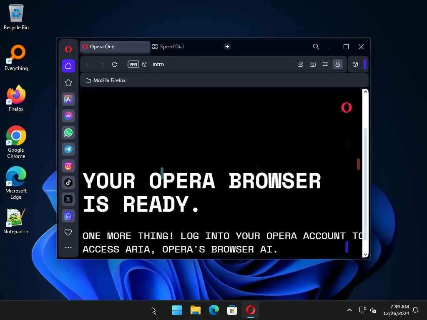Viewport: 427px width, 320px height.
Task: Open the notification bell in the taskbar
Action: tap(416, 310)
